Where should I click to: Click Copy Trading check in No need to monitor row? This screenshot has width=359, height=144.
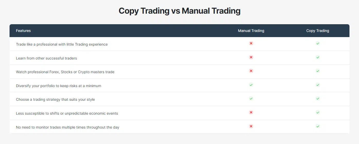point(318,126)
